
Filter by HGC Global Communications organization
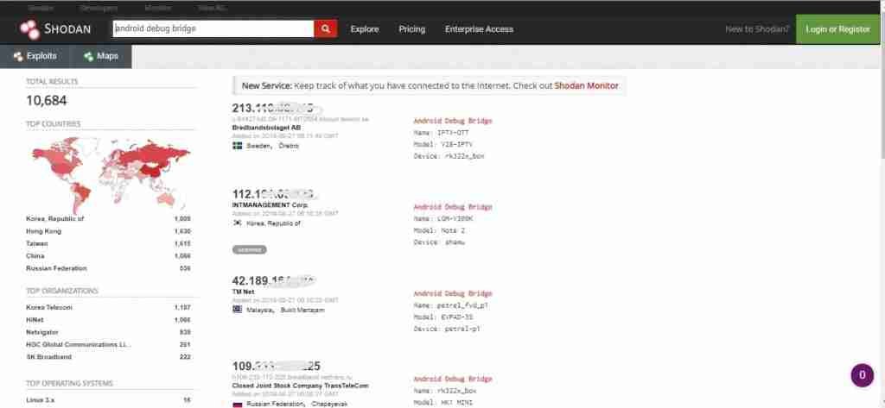pyautogui.click(x=79, y=345)
